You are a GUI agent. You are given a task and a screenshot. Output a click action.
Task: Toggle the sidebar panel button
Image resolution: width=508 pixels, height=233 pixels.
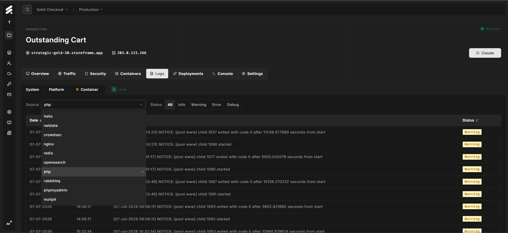[27, 10]
